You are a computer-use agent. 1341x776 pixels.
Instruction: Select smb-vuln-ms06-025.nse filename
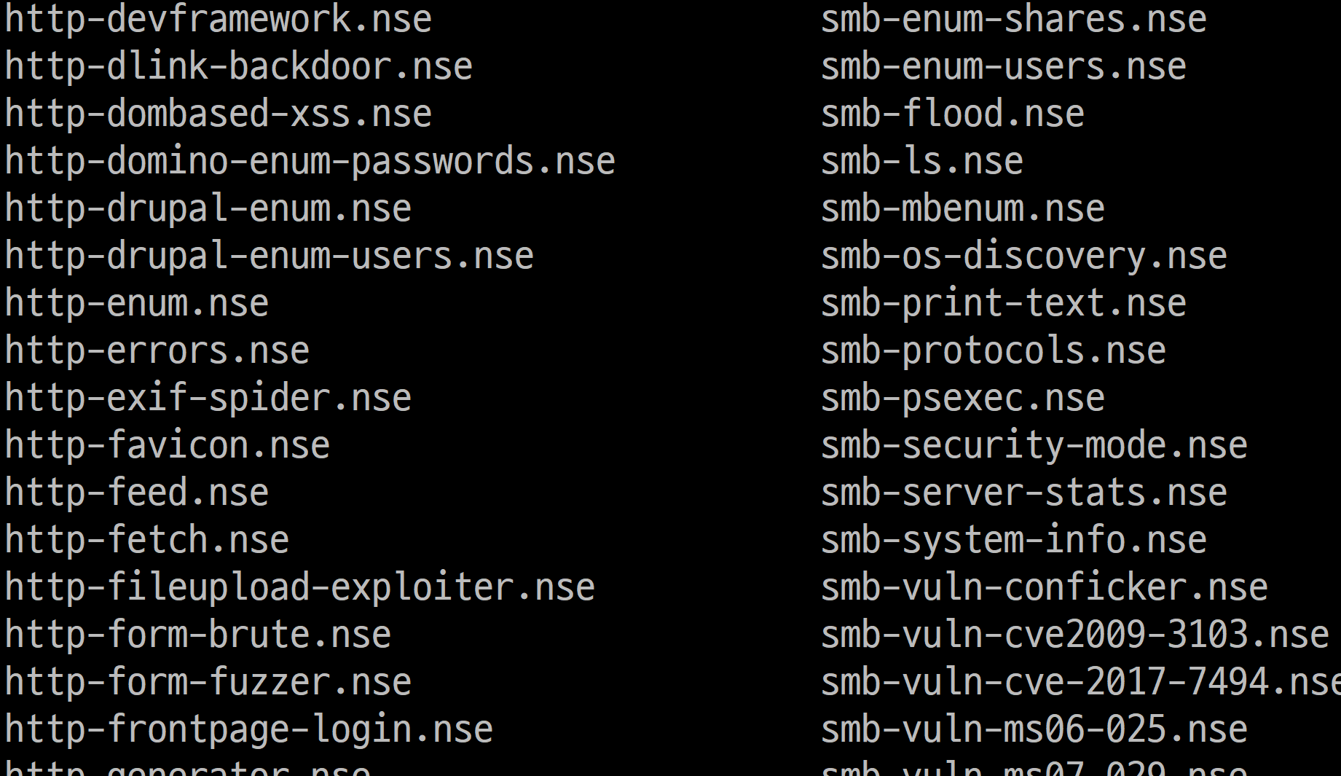1034,729
